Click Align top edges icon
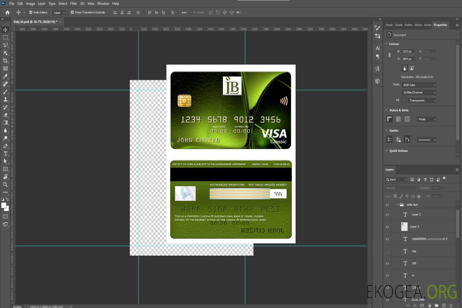Image resolution: width=462 pixels, height=308 pixels. [149, 12]
